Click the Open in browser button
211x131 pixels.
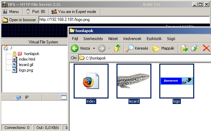tap(19, 20)
